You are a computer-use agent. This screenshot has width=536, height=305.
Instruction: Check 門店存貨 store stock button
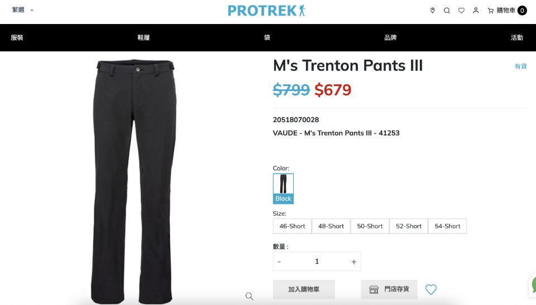pos(389,289)
